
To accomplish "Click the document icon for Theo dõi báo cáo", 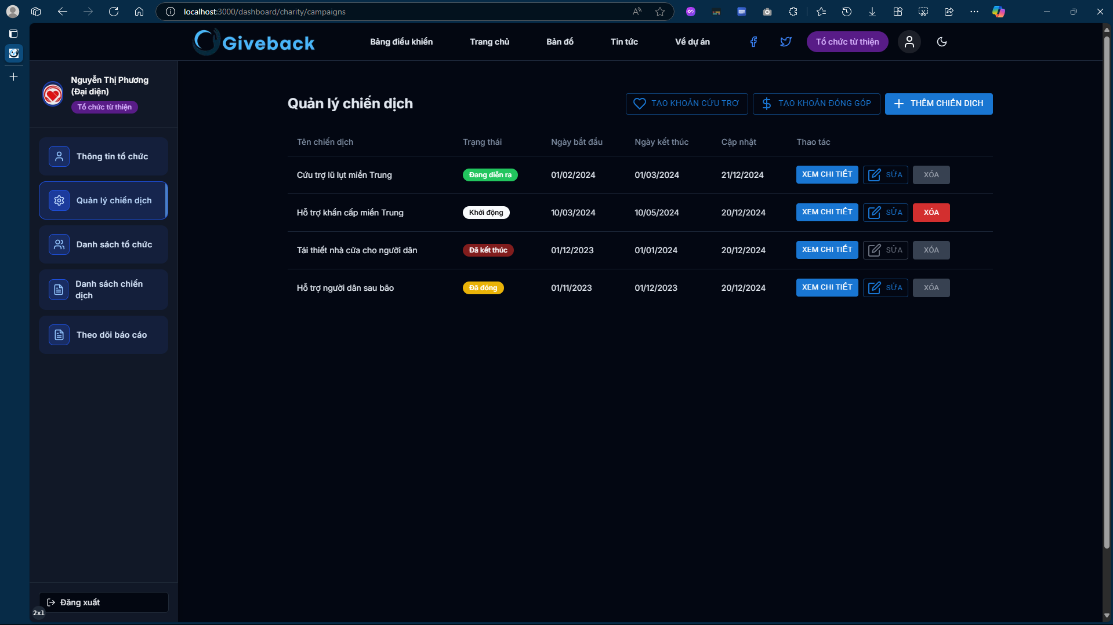I will 59,335.
